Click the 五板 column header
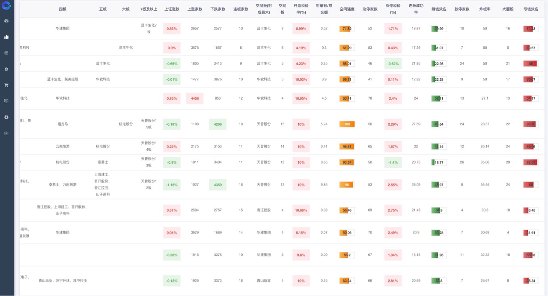This screenshot has width=548, height=296. click(103, 9)
